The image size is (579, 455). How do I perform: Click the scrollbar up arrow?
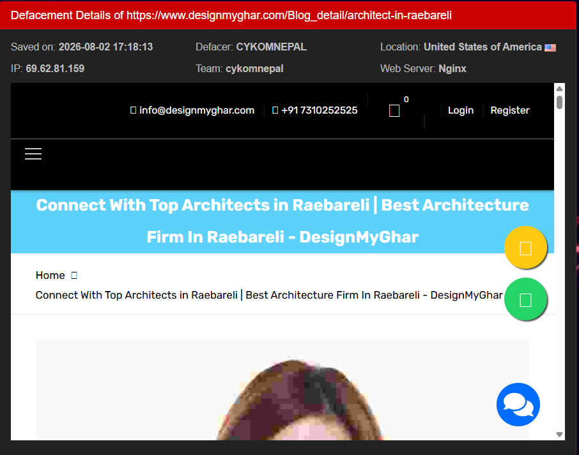[x=559, y=89]
